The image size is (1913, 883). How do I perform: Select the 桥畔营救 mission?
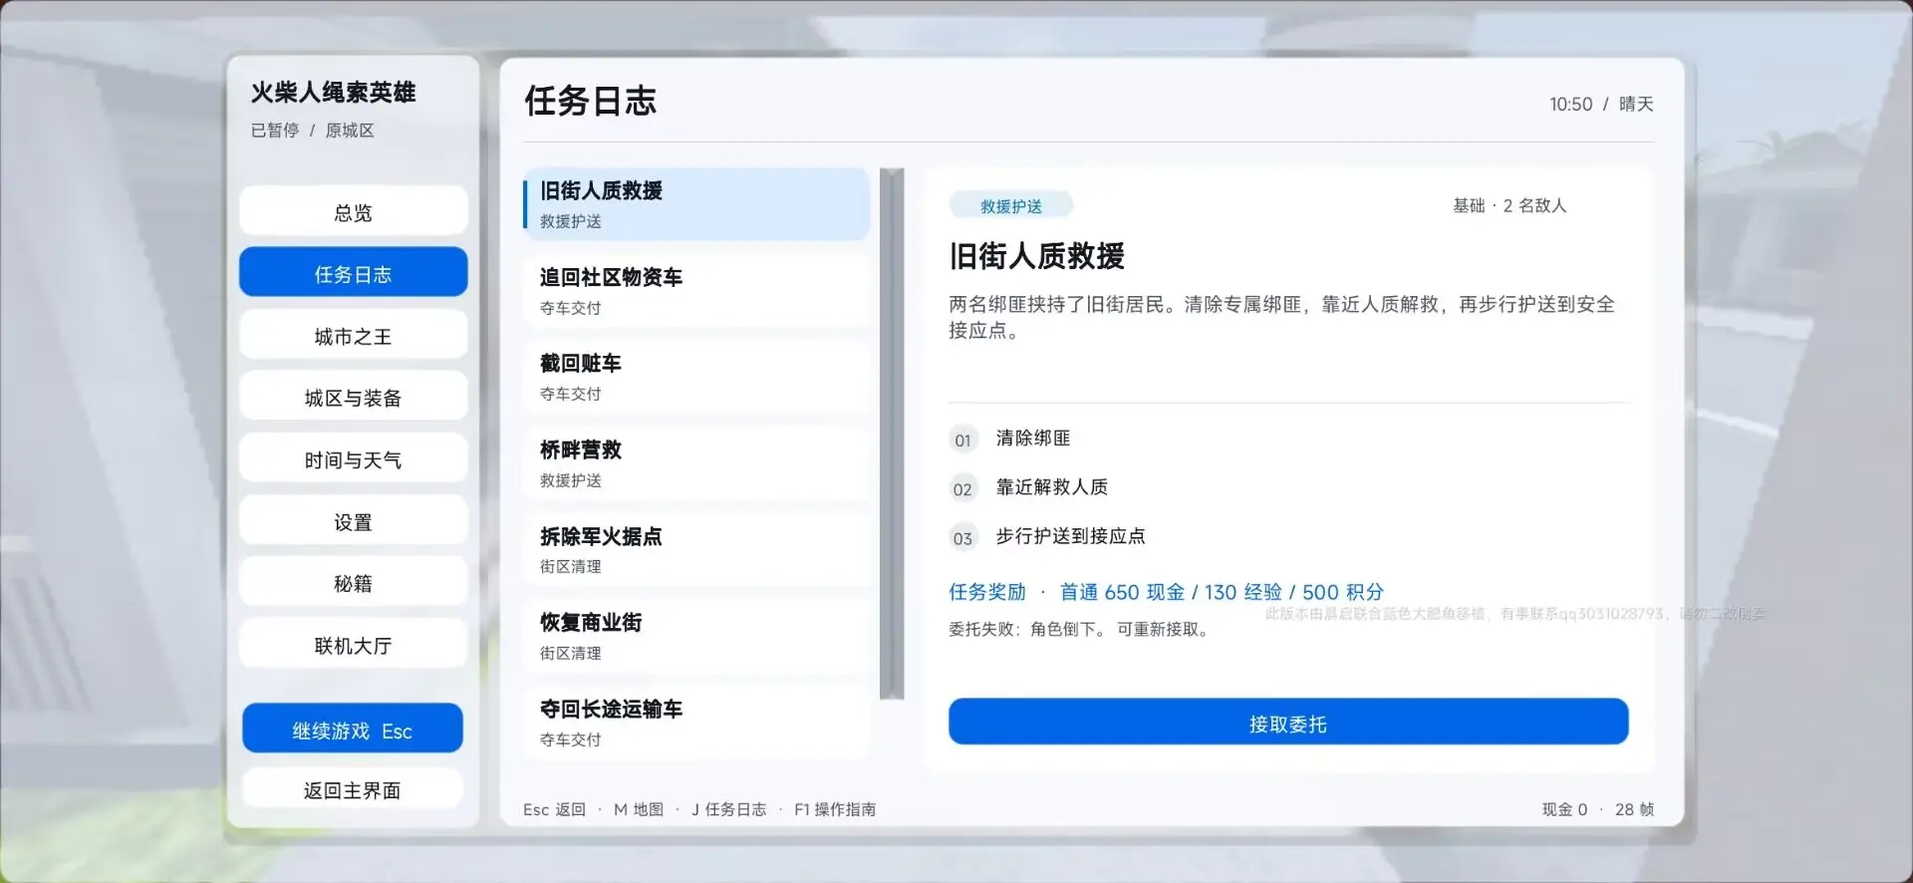point(696,463)
